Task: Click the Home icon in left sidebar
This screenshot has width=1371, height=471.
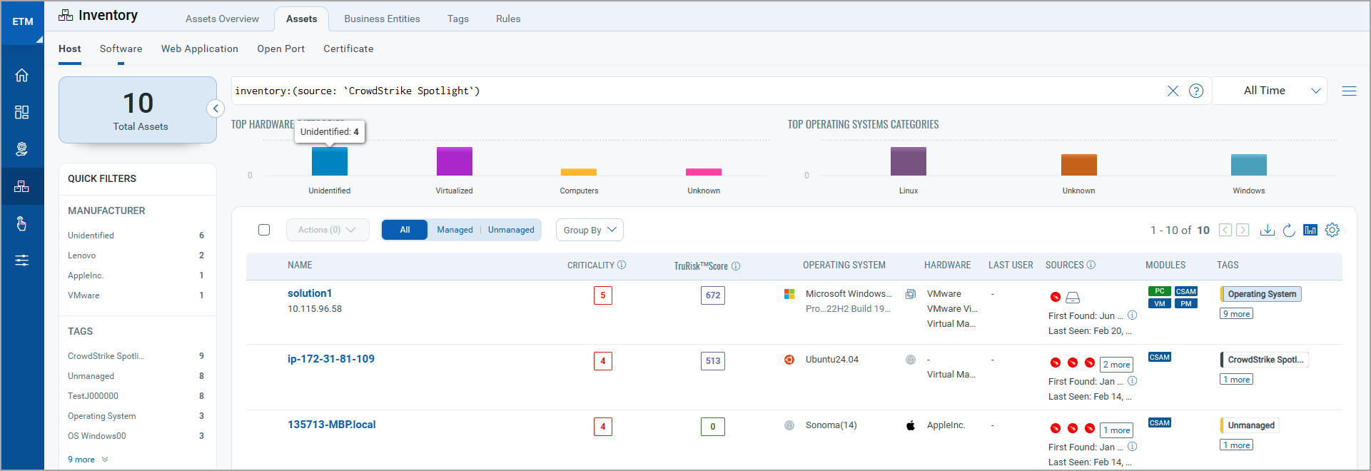Action: tap(22, 75)
